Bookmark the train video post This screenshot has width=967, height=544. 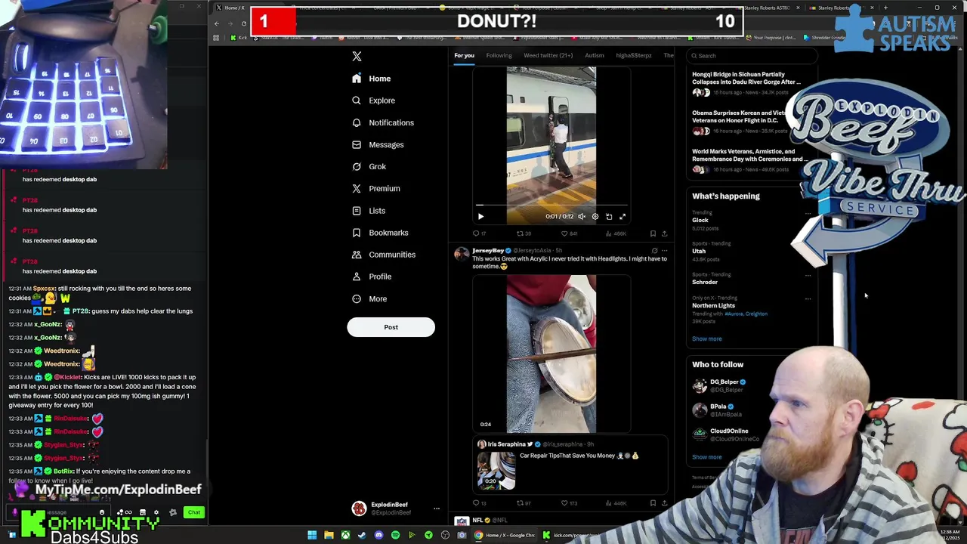[653, 233]
